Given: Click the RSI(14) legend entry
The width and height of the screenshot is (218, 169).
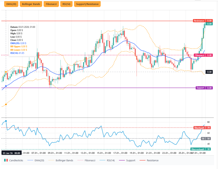Looking at the screenshot, I should point(109,160).
